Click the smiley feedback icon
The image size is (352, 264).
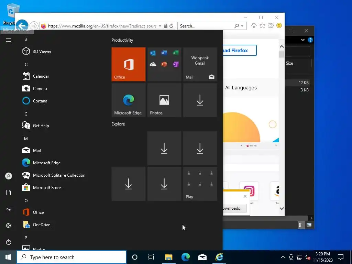pyautogui.click(x=279, y=25)
